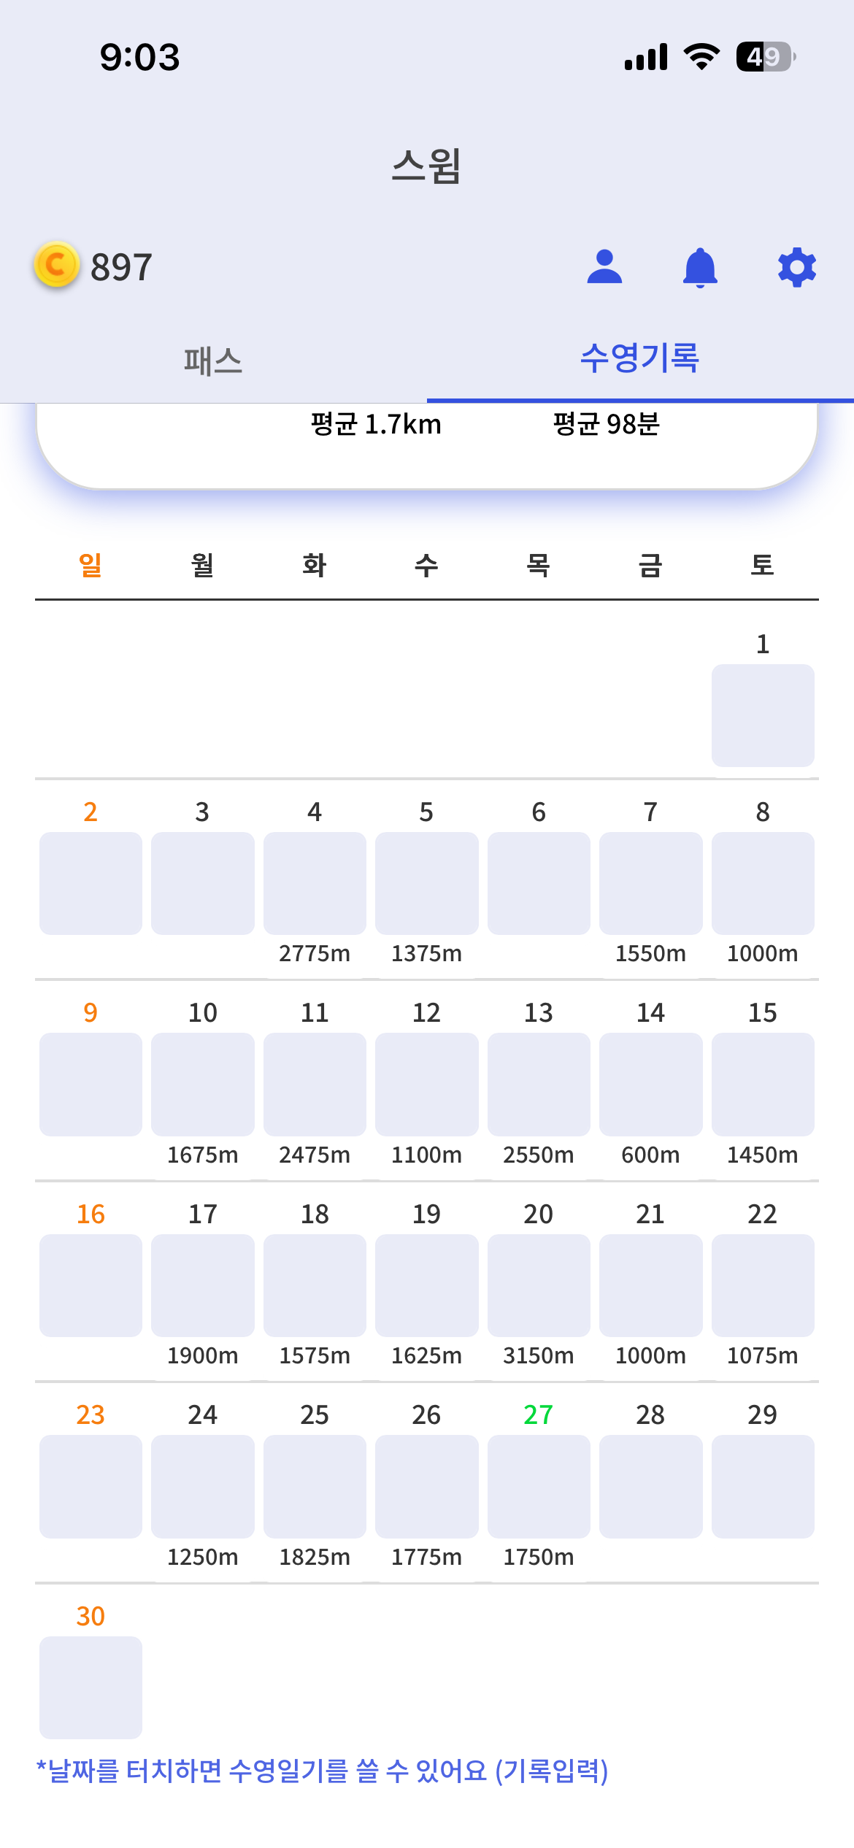This screenshot has height=1848, width=854.
Task: Tap the 897 coin balance
Action: tap(121, 267)
